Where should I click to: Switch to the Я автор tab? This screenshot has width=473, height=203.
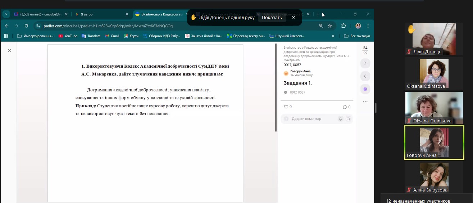(97, 14)
